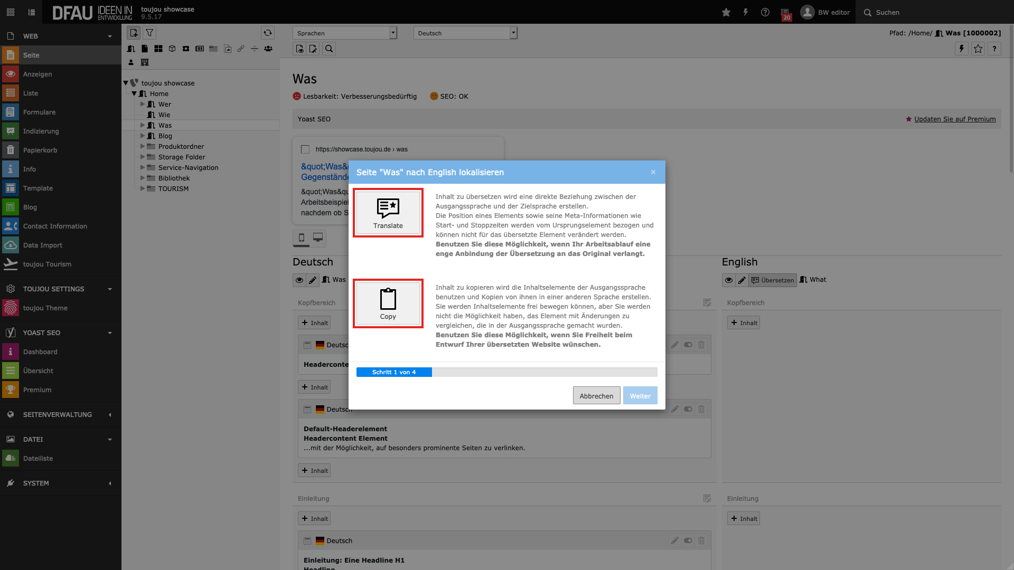Open the flush cache lightning icon
Image resolution: width=1014 pixels, height=570 pixels.
coord(745,12)
